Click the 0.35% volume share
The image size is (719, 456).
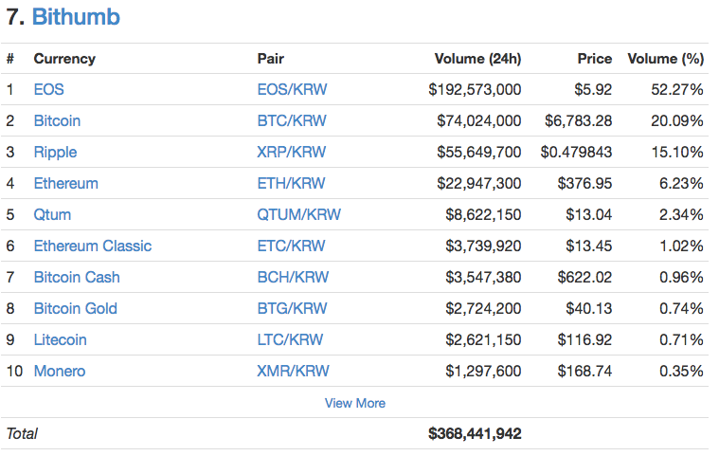tap(681, 371)
